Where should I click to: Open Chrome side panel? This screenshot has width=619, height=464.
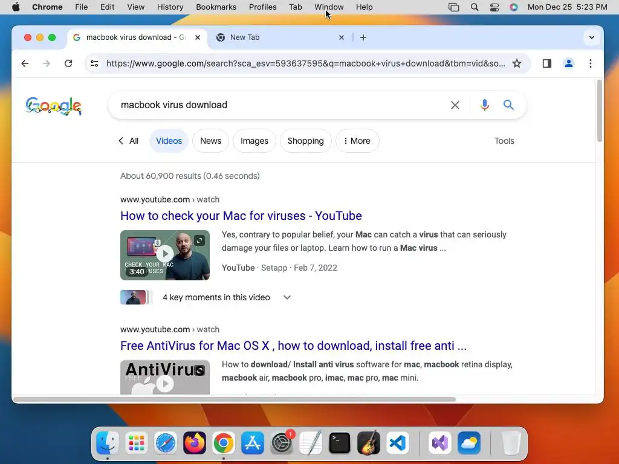546,63
